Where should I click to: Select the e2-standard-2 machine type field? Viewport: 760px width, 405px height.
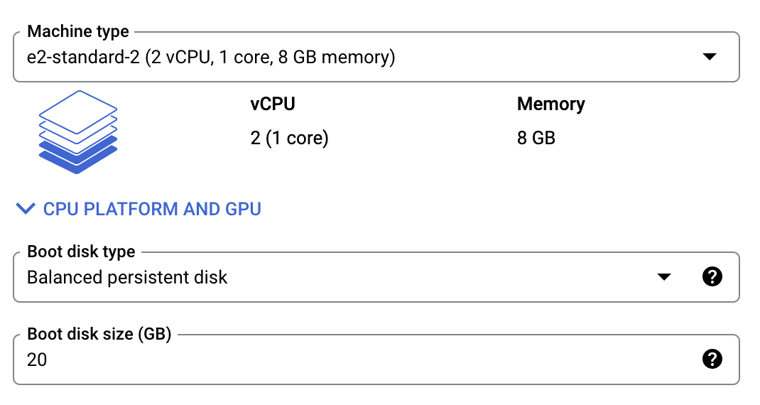pos(376,57)
